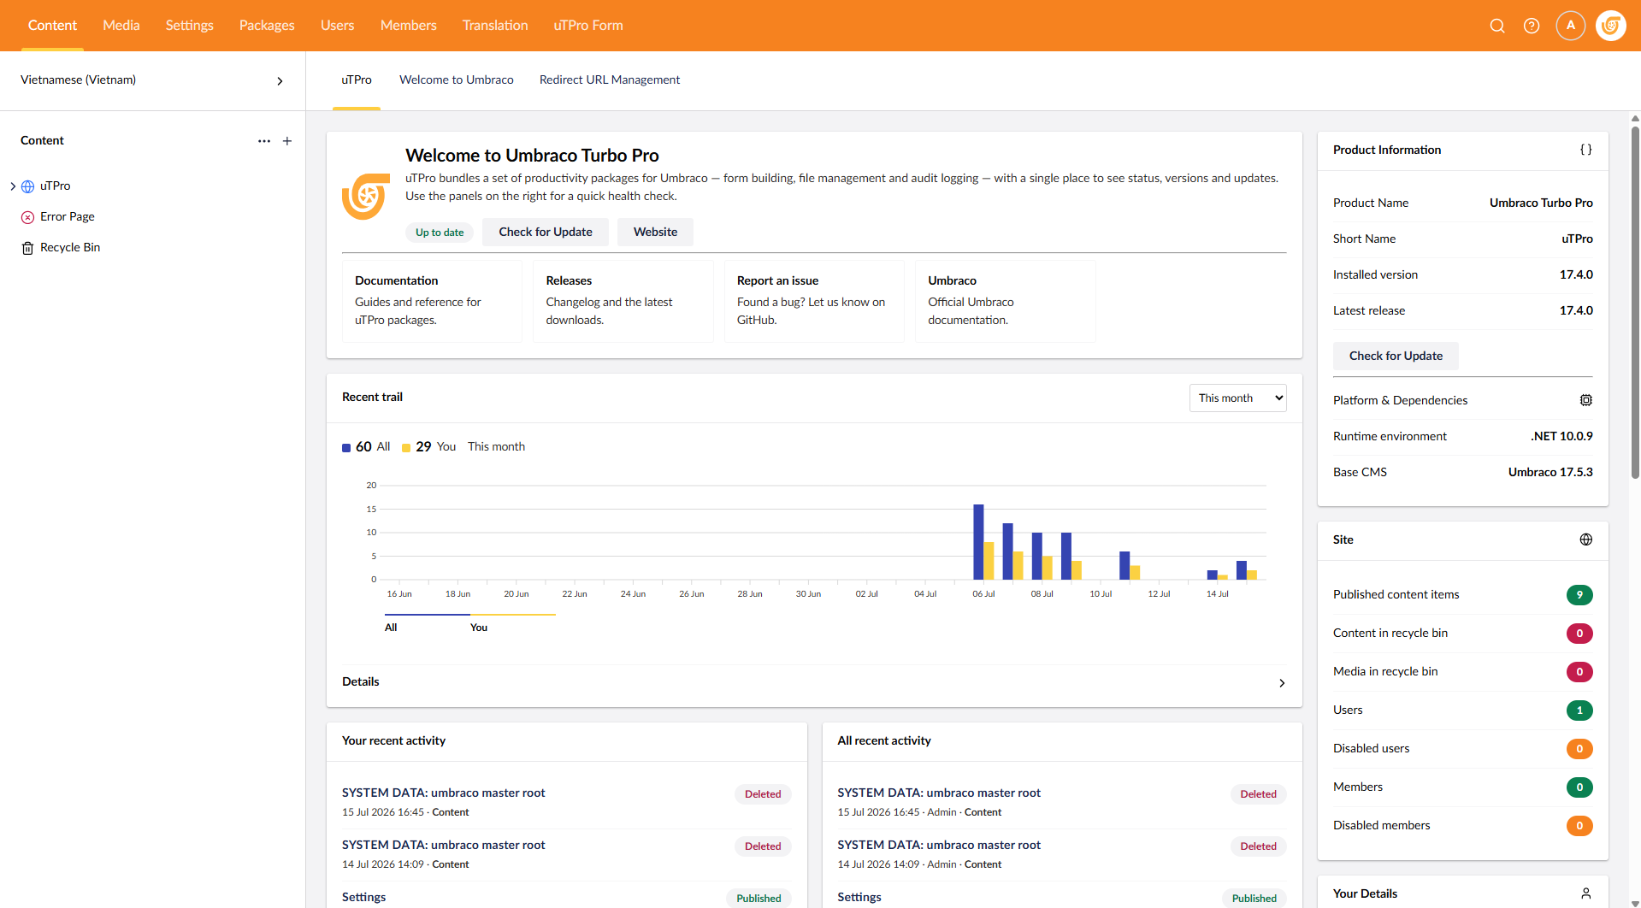Open the search magnifier icon
This screenshot has width=1641, height=908.
coord(1497,26)
